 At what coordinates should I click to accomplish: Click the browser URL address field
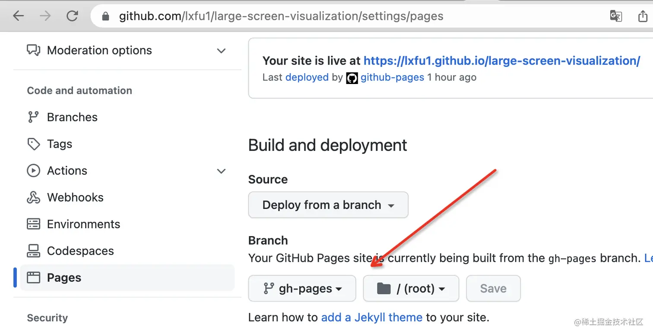click(x=346, y=16)
